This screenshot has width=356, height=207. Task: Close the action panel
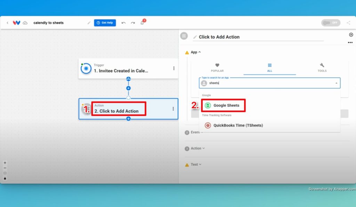click(351, 35)
